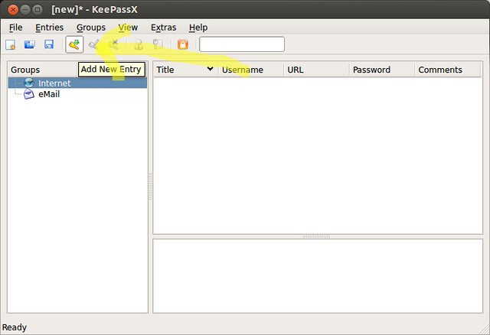Sort entries by the Username column

click(250, 70)
